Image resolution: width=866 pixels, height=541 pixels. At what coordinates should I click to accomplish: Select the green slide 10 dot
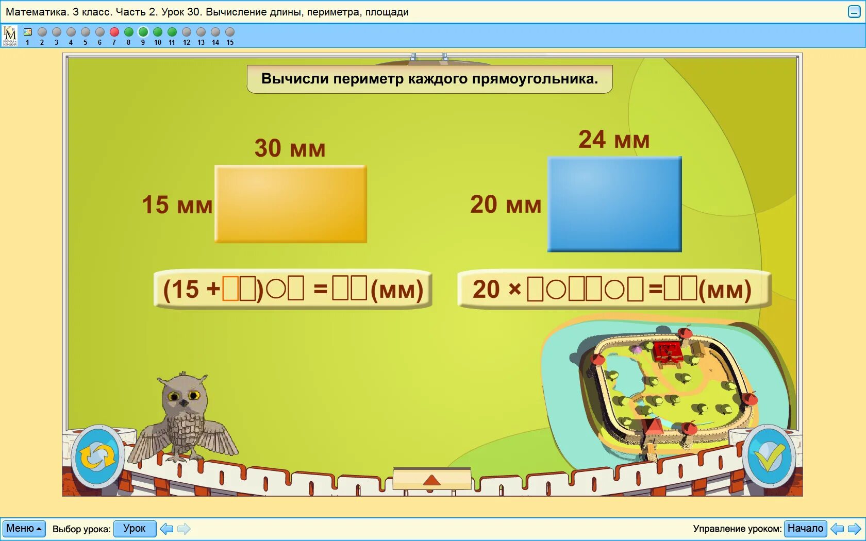pos(158,32)
